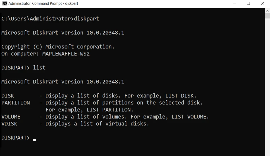270x156 pixels.
Task: Minimize the Command Prompt window
Action: (x=234, y=3)
